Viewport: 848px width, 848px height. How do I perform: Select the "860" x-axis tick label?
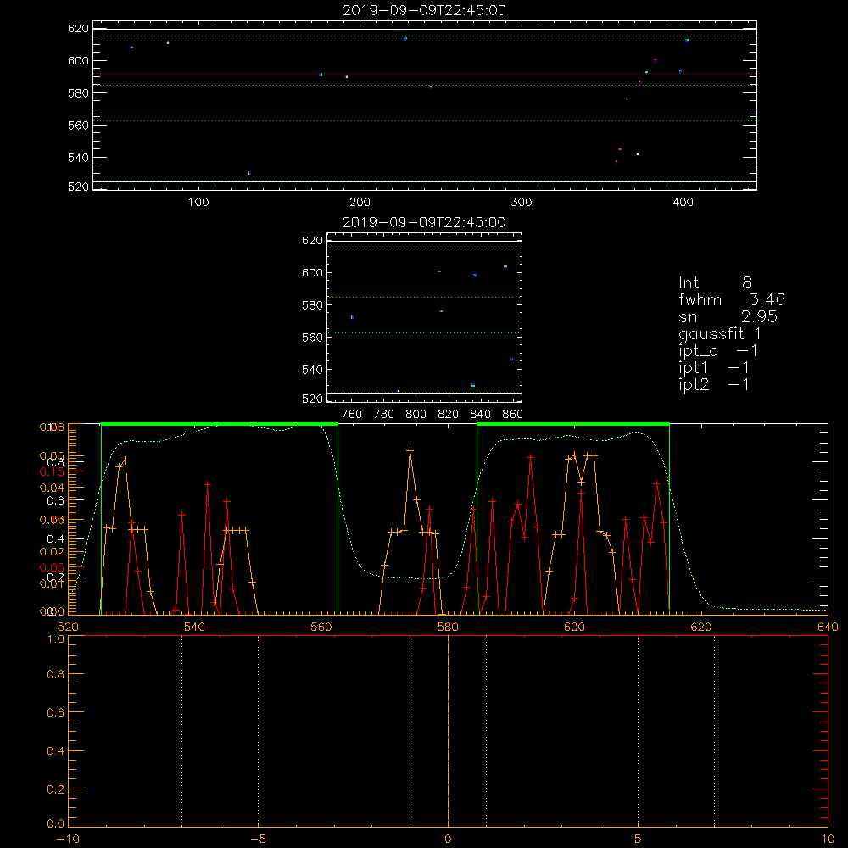513,415
